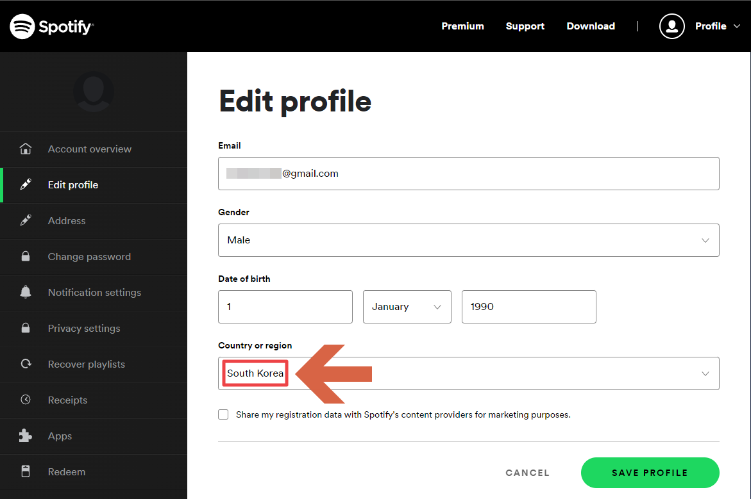751x499 pixels.
Task: Open Notification settings
Action: [x=94, y=293]
